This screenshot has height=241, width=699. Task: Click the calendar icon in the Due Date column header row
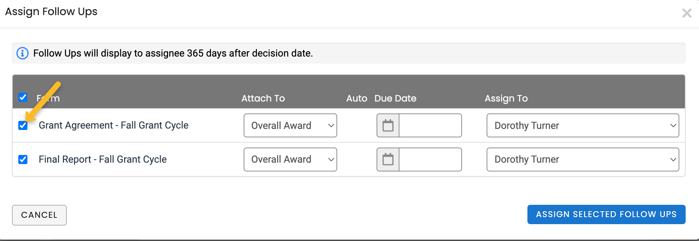coord(387,125)
